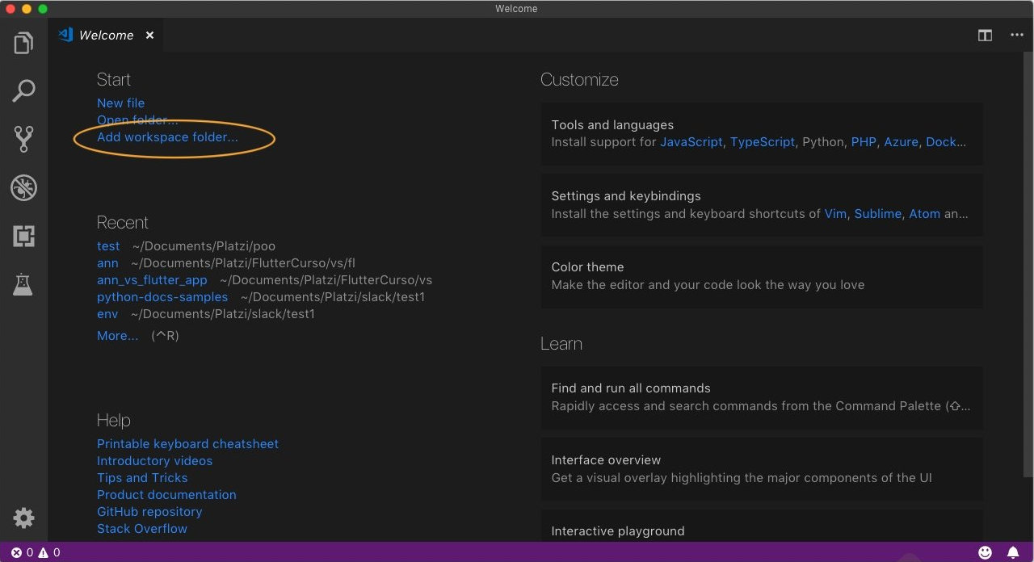Click the split editor icon

click(x=985, y=36)
